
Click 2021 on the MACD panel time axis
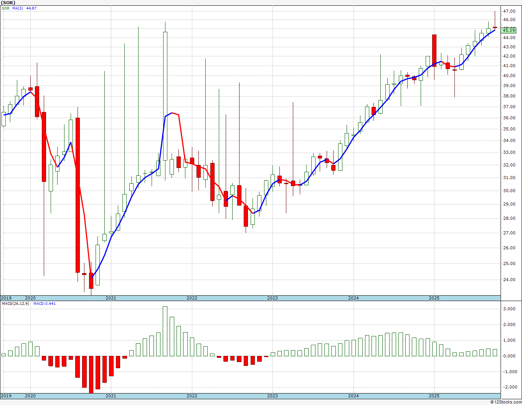tap(111, 396)
